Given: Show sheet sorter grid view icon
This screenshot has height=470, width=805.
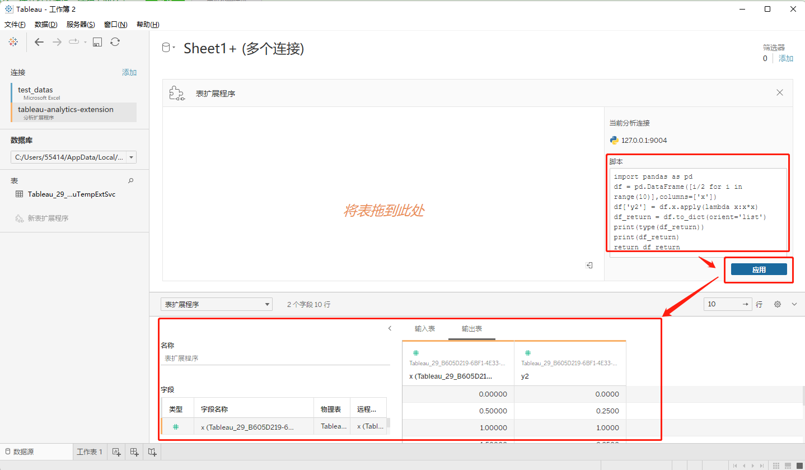Looking at the screenshot, I should 776,466.
